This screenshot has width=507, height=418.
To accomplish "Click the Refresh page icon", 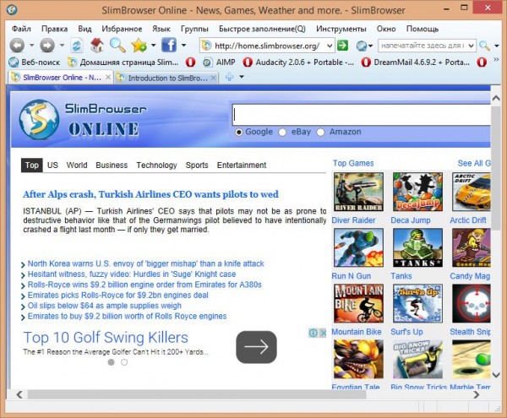I will click(x=77, y=45).
